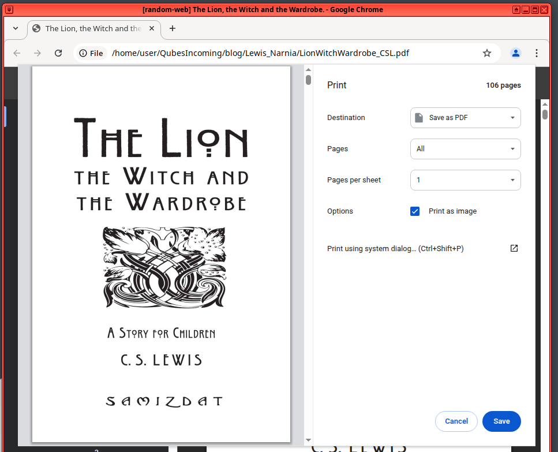
Task: Uncheck the Print as image checkbox
Action: [415, 211]
